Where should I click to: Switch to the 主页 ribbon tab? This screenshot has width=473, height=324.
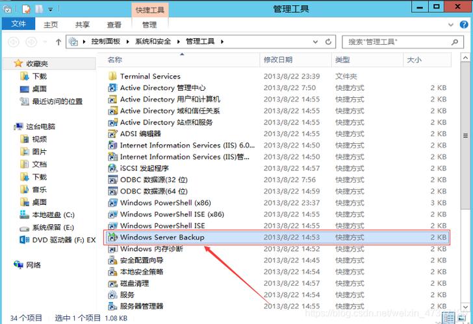(51, 25)
